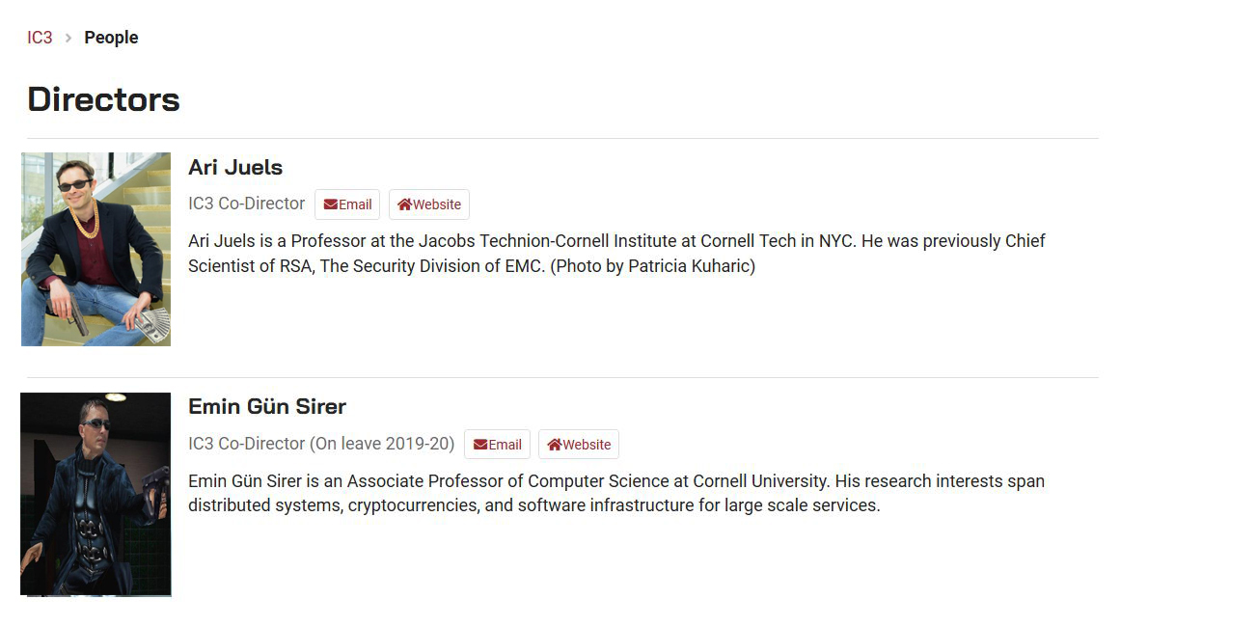Click 'IC3 Co-Director (On leave 2019-20)' role text
This screenshot has height=626, width=1257.
(x=321, y=444)
